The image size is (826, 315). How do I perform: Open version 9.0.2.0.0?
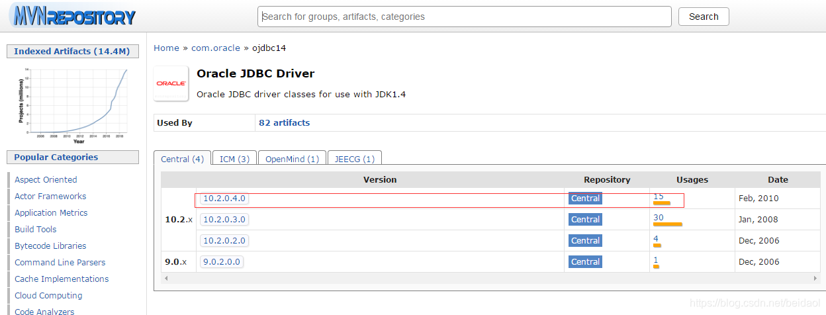[x=221, y=261]
